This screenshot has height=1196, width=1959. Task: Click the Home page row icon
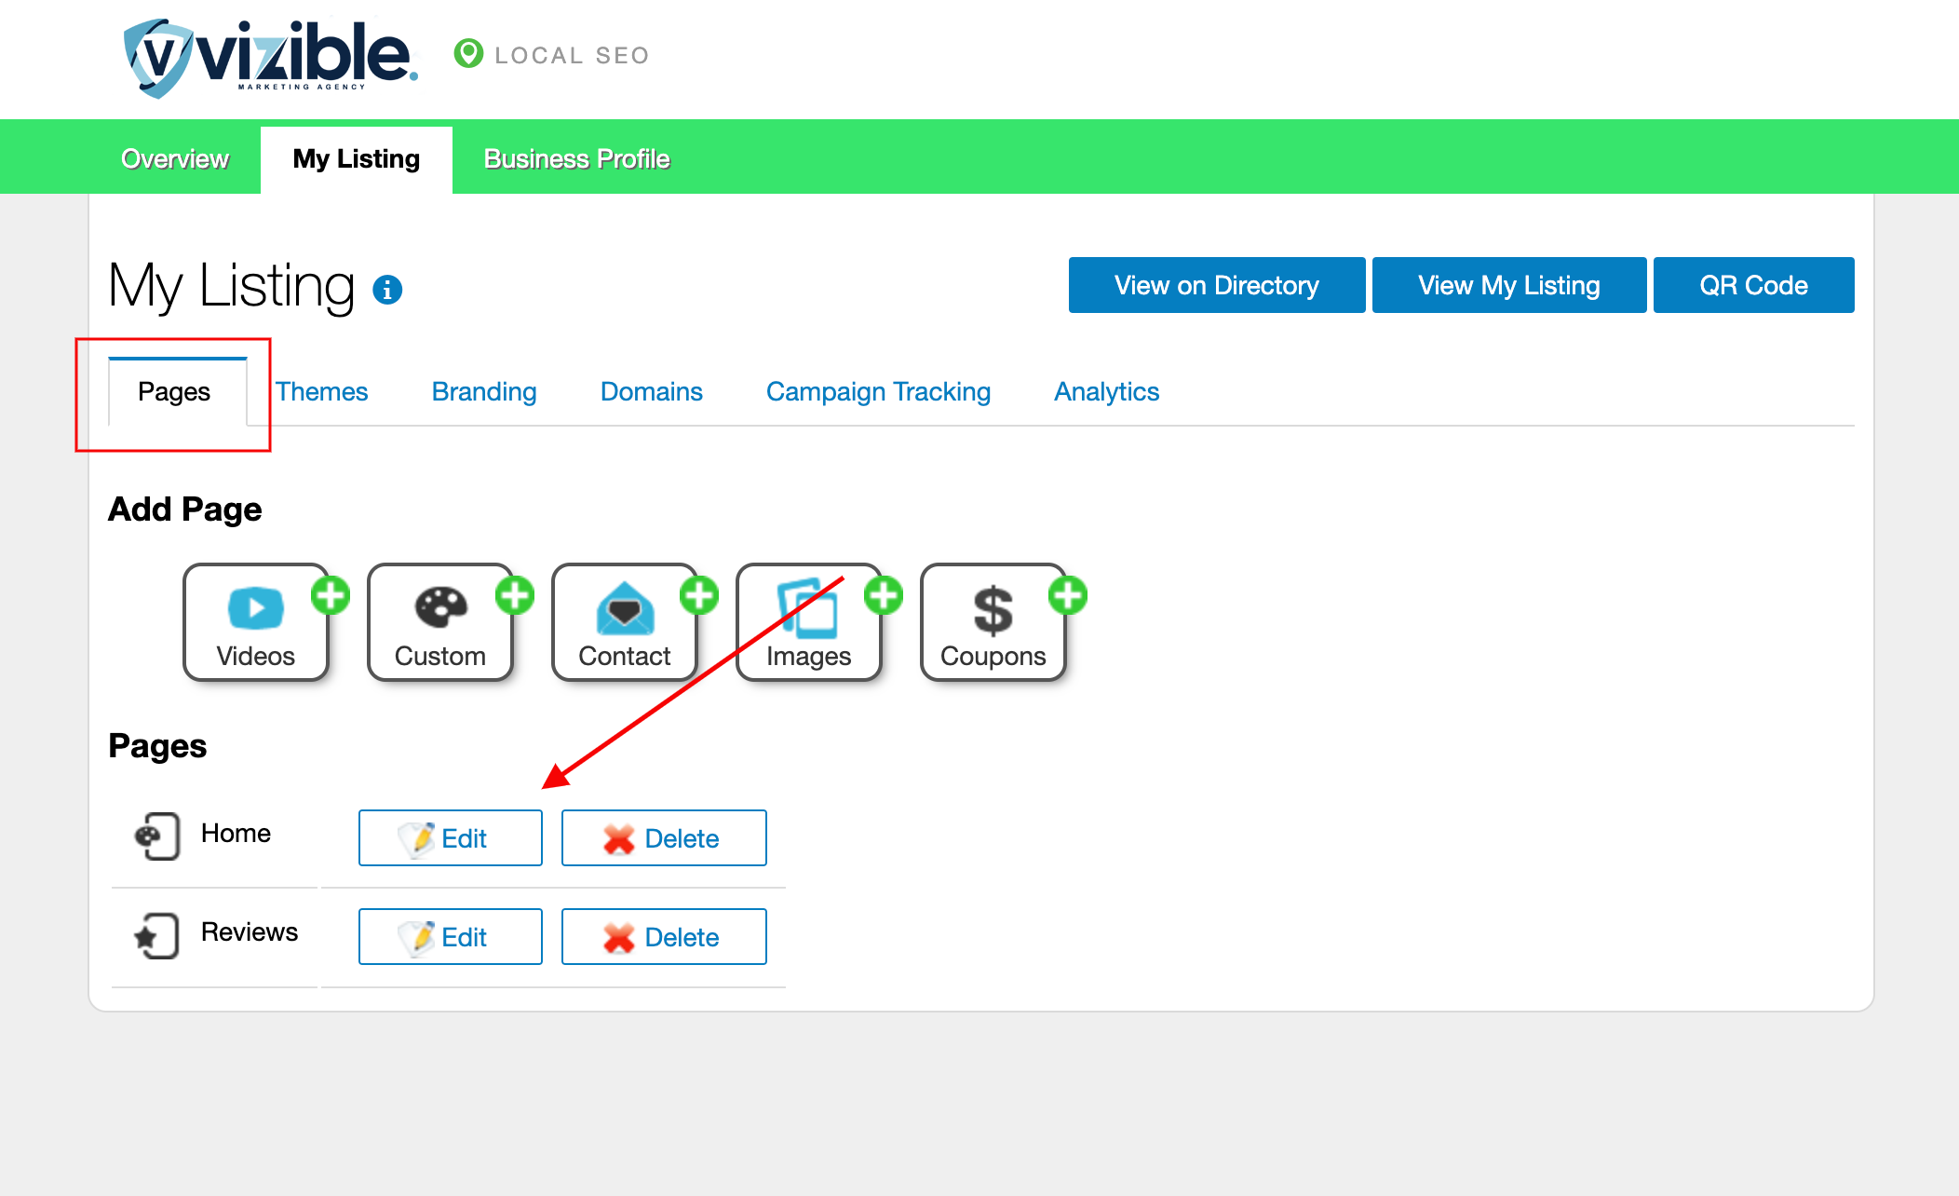[156, 836]
